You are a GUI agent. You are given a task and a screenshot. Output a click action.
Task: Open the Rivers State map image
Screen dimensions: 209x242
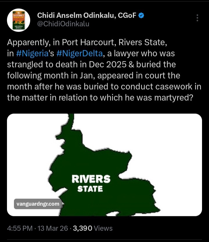point(105,163)
